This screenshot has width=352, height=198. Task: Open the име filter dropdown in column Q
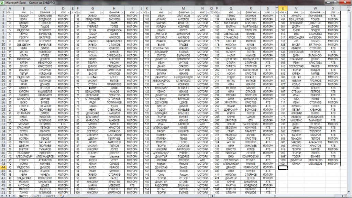239,12
